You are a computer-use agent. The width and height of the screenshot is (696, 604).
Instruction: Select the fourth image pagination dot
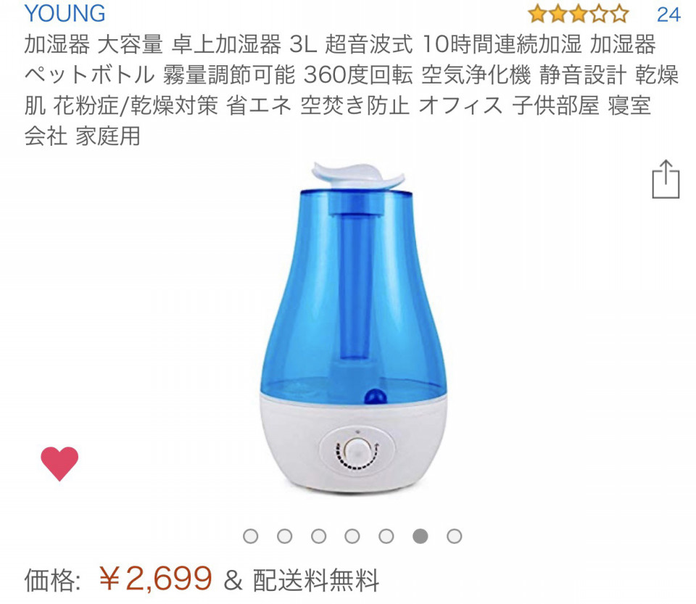352,536
